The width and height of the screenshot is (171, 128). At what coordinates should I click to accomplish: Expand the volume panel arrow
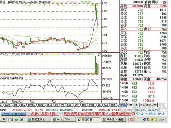pos(100,54)
